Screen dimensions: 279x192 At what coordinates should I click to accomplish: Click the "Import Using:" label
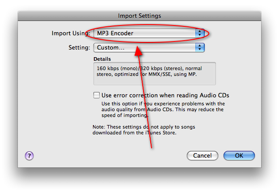click(x=71, y=33)
